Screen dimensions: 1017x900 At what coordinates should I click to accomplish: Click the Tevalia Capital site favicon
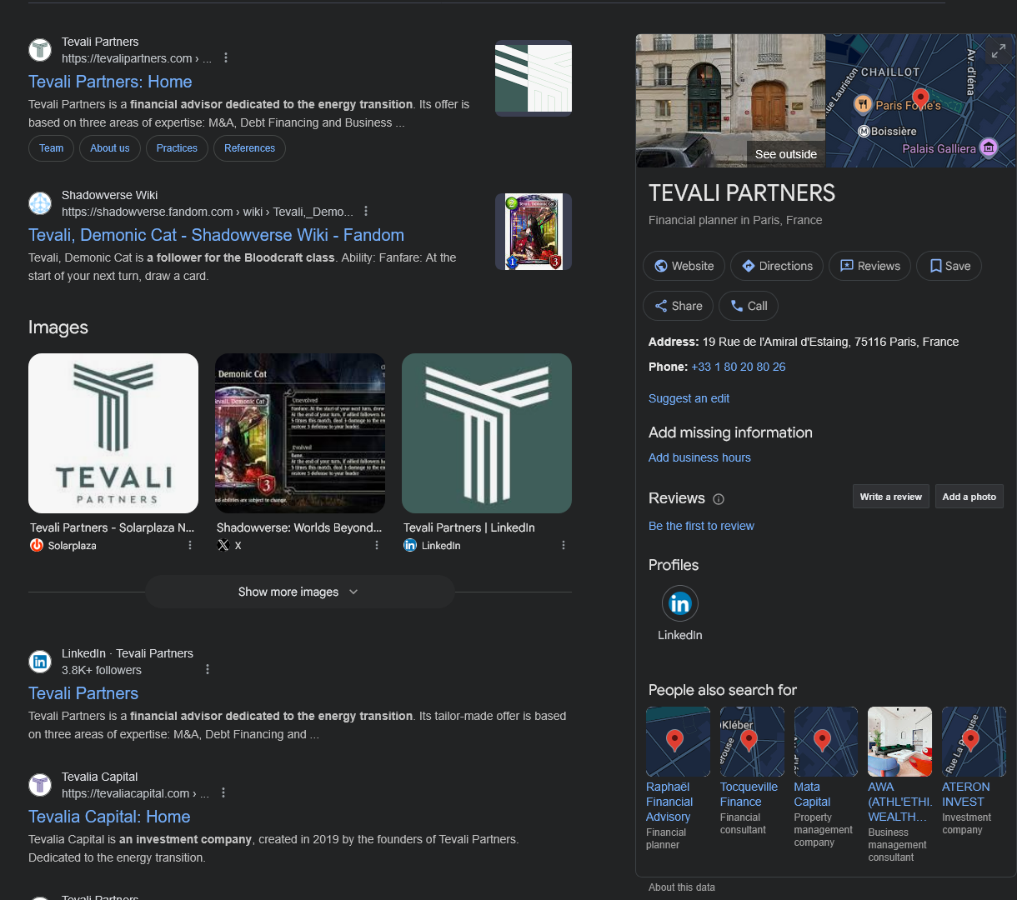(x=40, y=785)
